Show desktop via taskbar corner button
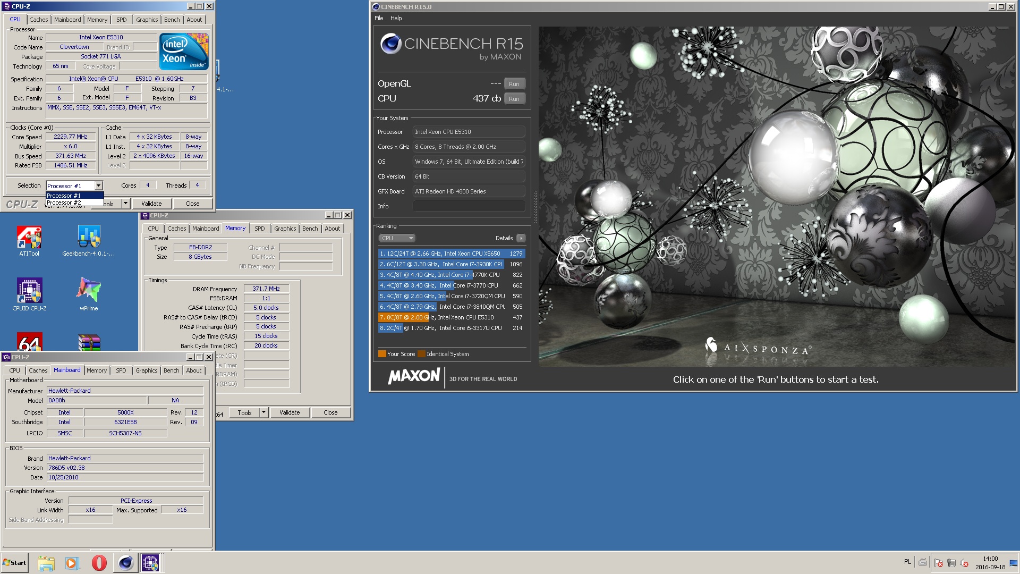Image resolution: width=1020 pixels, height=574 pixels. (1014, 563)
